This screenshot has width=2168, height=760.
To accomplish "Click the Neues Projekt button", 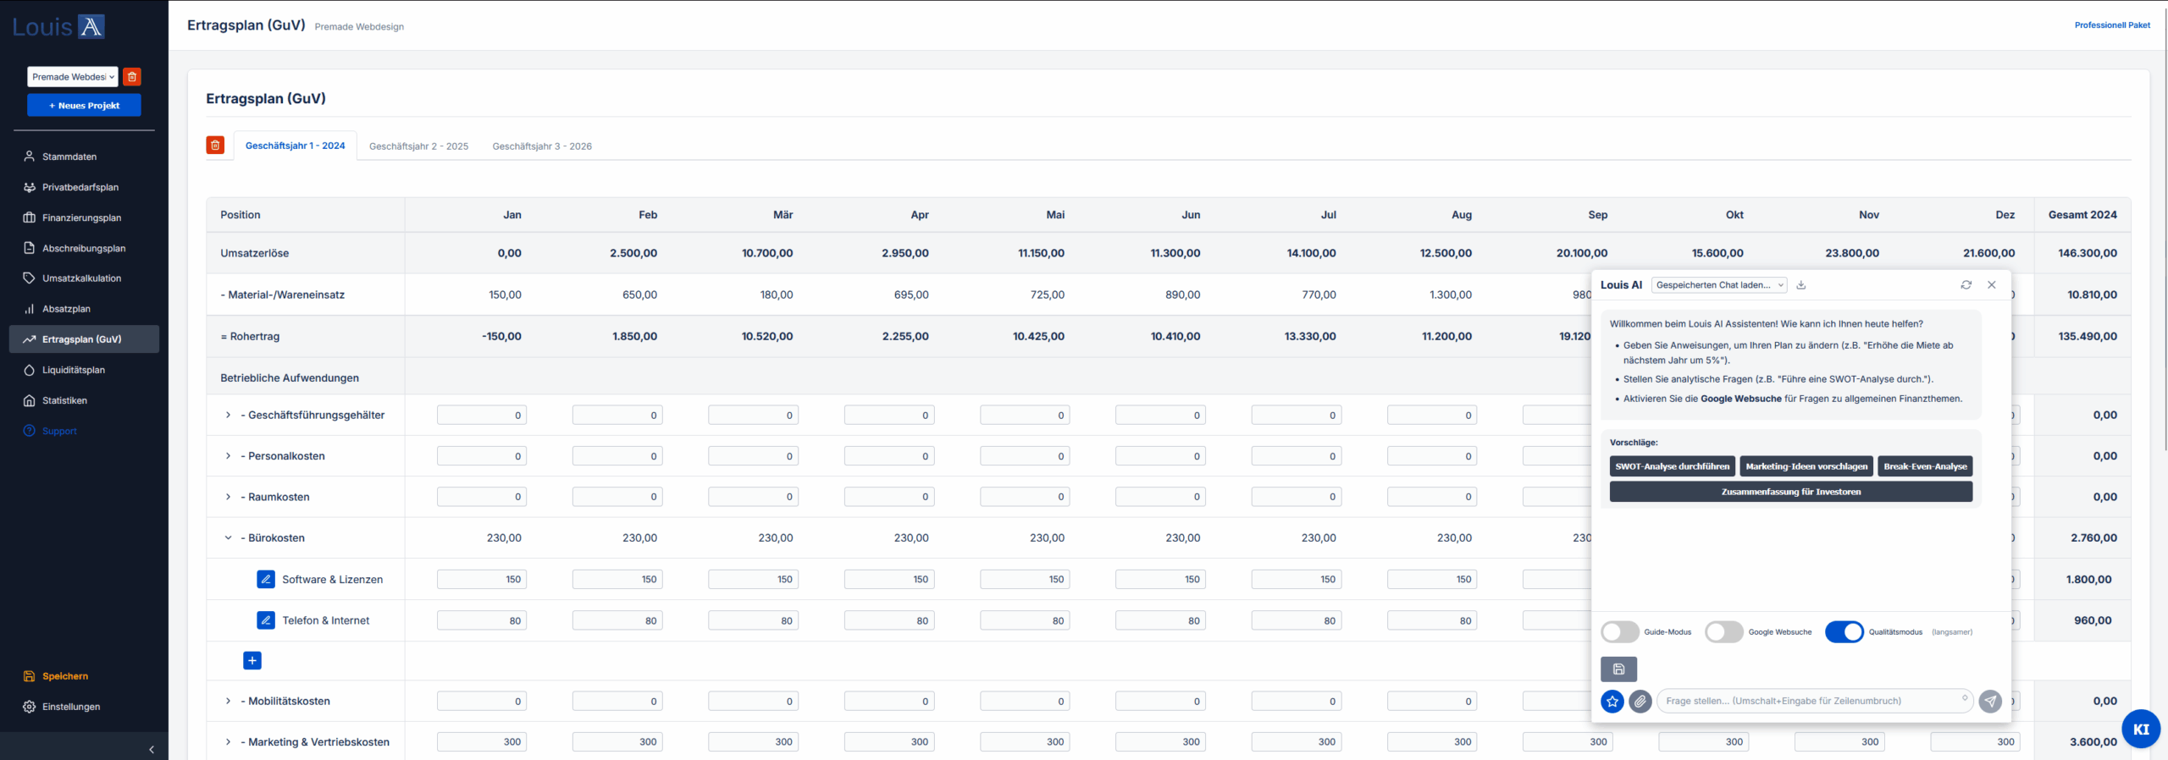I will 84,106.
